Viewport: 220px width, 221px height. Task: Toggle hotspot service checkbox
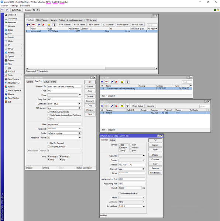pyautogui.click(x=120, y=148)
